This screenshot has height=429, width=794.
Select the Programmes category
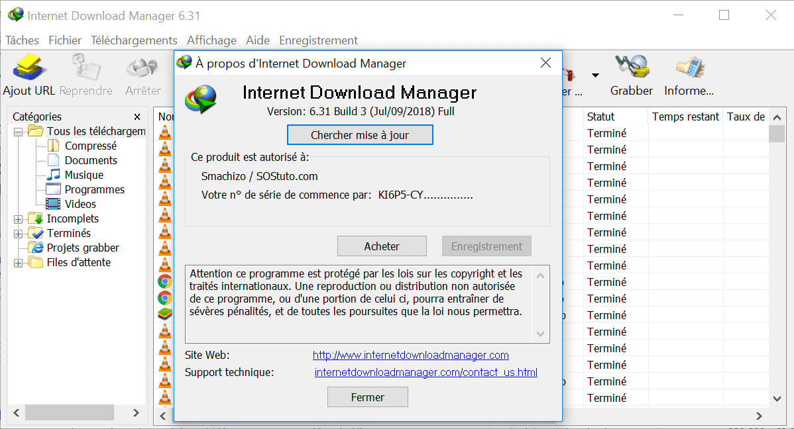pos(95,190)
